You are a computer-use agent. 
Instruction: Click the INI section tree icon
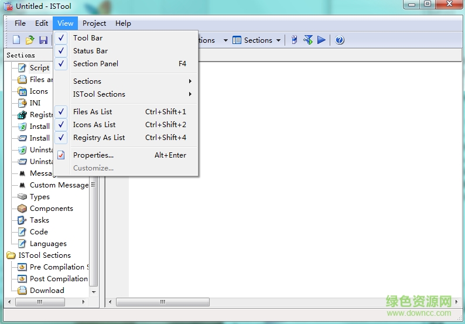coord(22,103)
